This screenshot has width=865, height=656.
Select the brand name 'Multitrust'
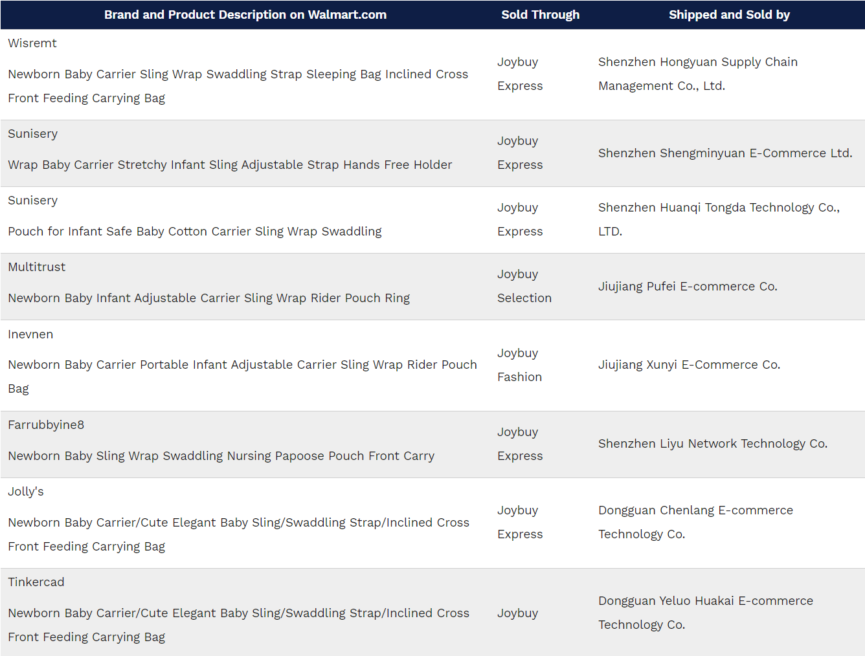click(36, 267)
